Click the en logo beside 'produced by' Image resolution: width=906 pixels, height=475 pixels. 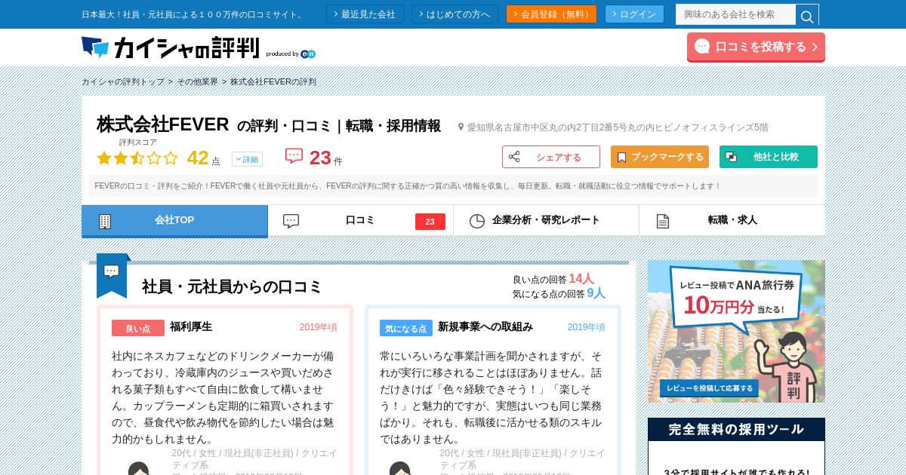pos(308,54)
